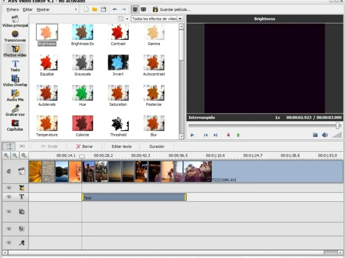Select P2221086.AVI clip on timeline
Image resolution: width=345 pixels, height=258 pixels.
[x=263, y=171]
